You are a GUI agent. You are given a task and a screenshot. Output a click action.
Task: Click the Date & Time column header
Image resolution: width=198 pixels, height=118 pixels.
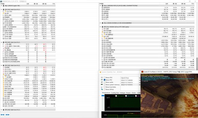click(x=125, y=78)
